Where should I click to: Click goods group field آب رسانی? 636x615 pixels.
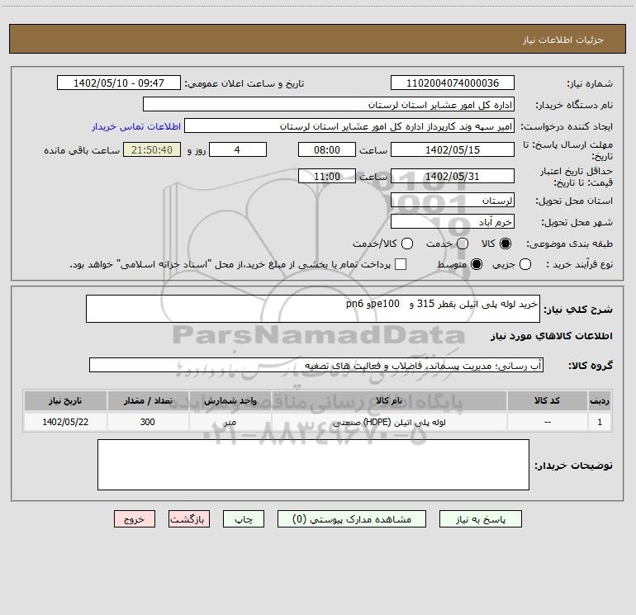click(x=316, y=365)
